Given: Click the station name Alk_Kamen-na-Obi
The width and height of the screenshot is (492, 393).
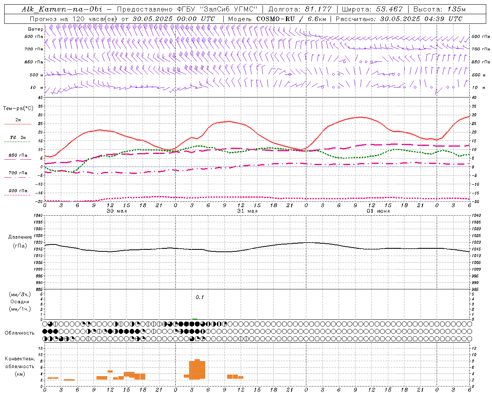Looking at the screenshot, I should [61, 9].
